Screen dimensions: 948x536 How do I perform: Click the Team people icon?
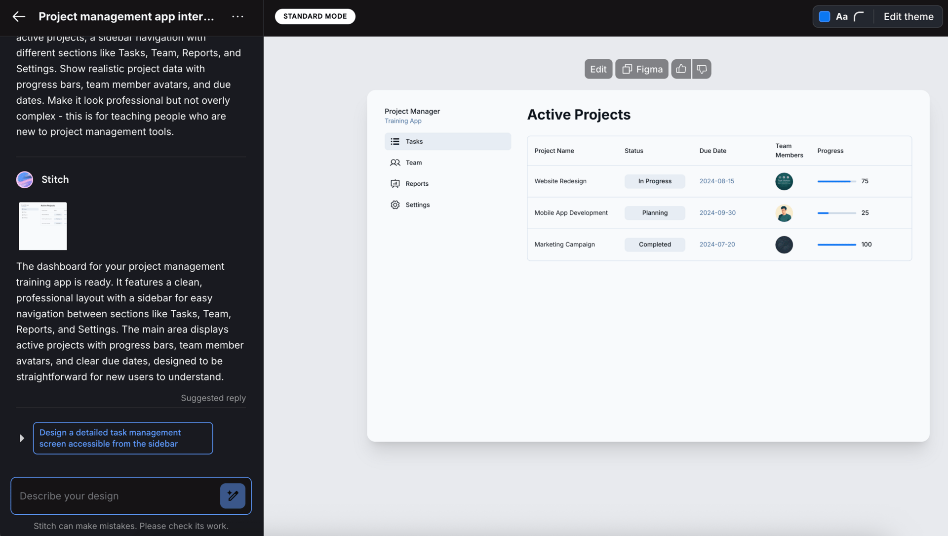coord(395,163)
